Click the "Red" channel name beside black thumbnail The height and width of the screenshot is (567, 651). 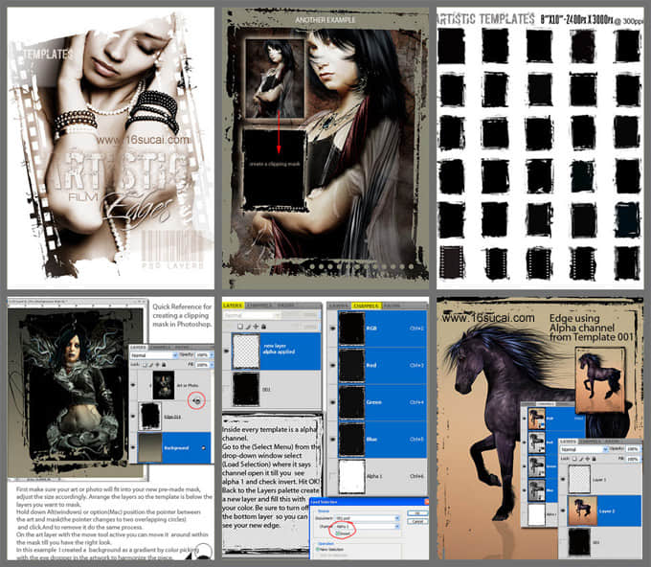(371, 365)
